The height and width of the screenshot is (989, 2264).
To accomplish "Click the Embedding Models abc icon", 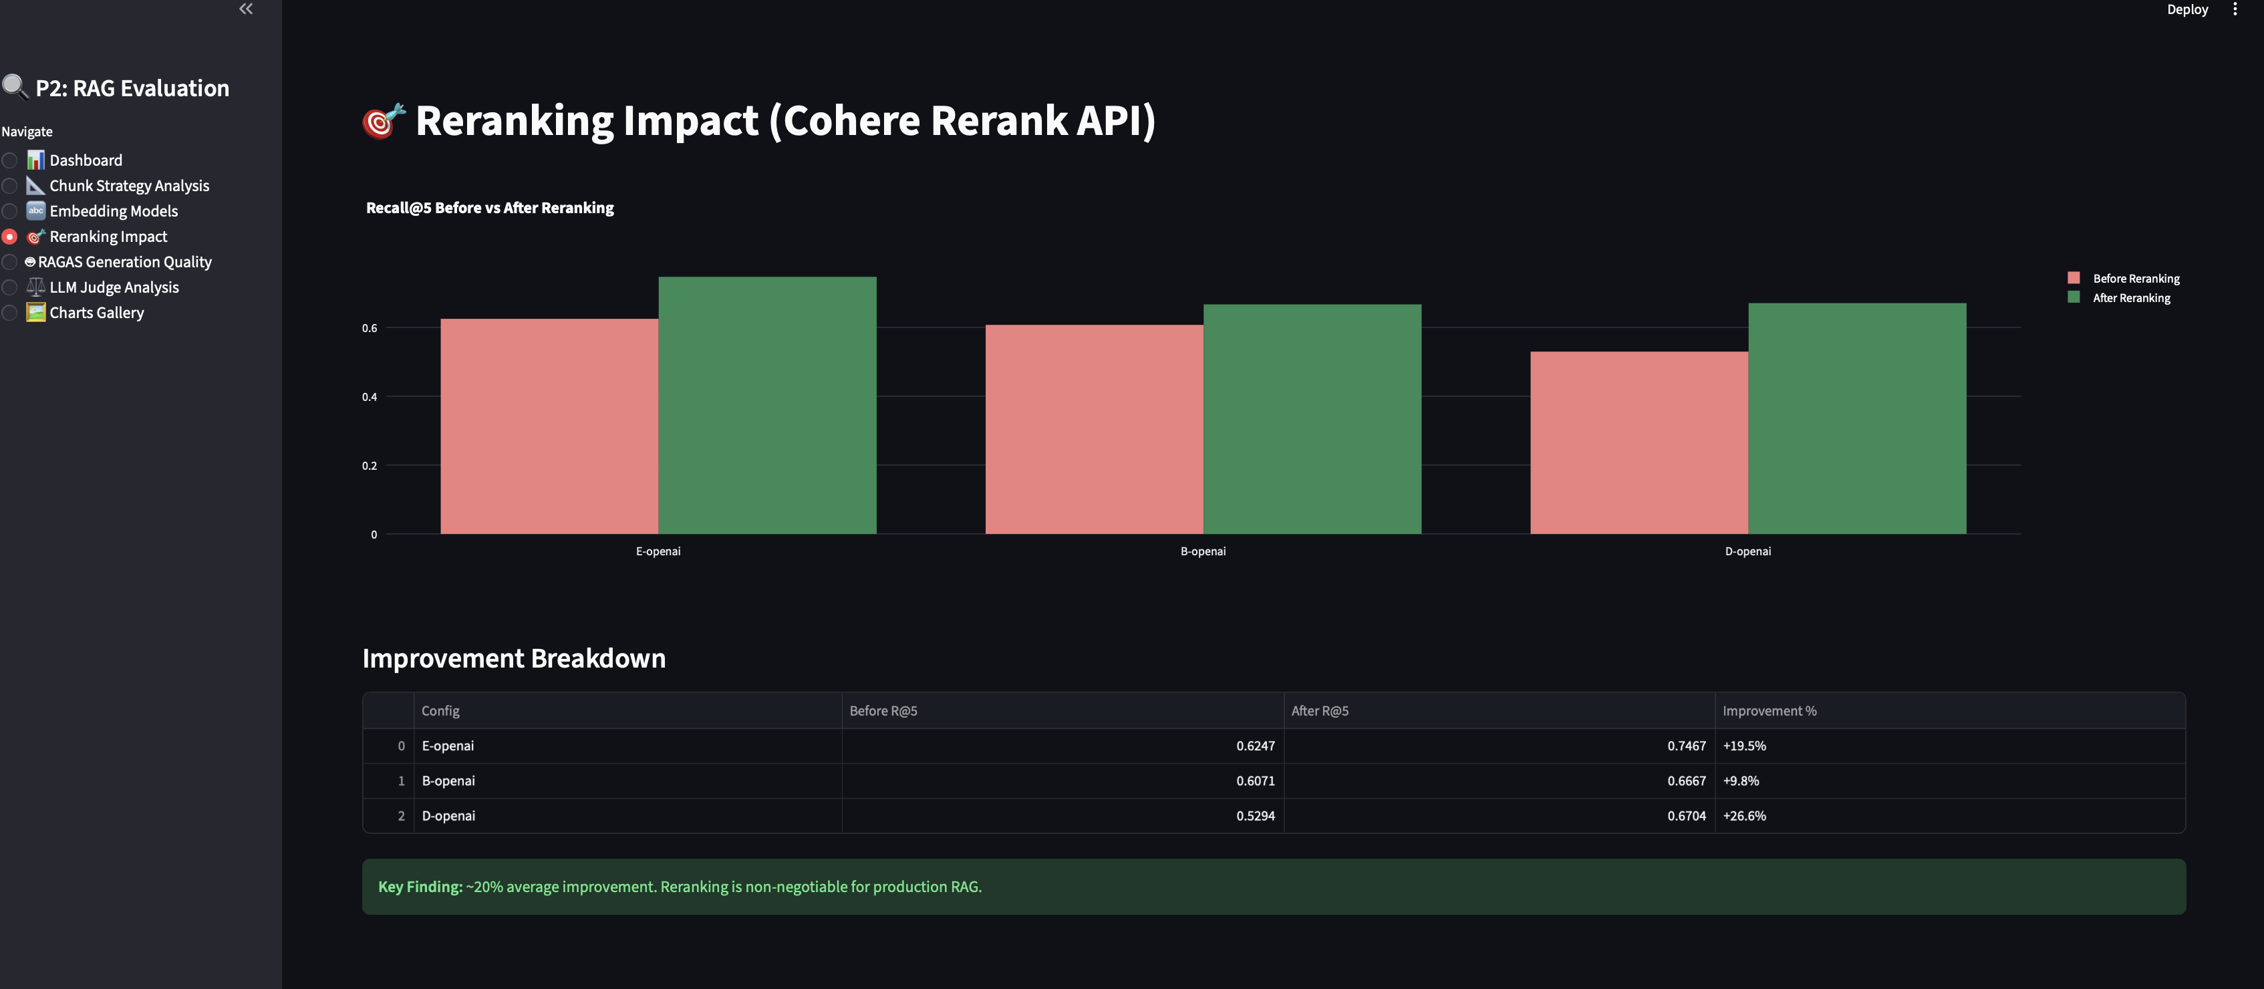I will (35, 211).
